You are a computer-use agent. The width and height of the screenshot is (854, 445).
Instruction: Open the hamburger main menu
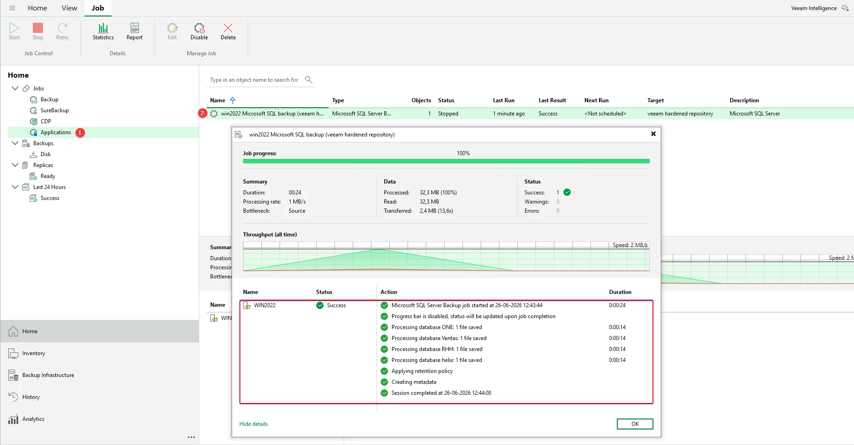(12, 8)
